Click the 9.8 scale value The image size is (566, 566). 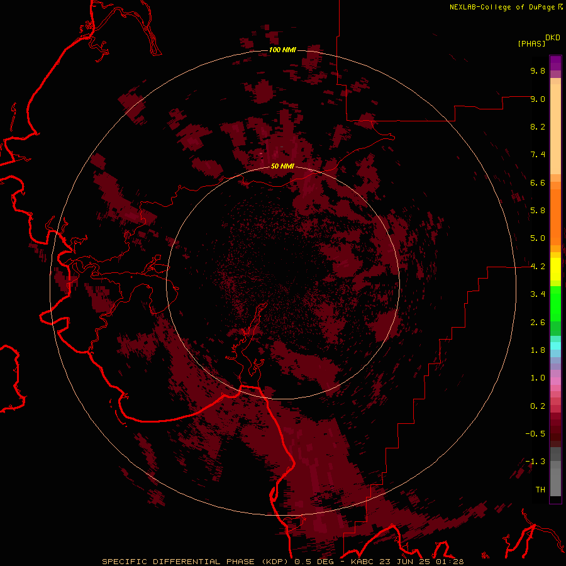coord(538,70)
